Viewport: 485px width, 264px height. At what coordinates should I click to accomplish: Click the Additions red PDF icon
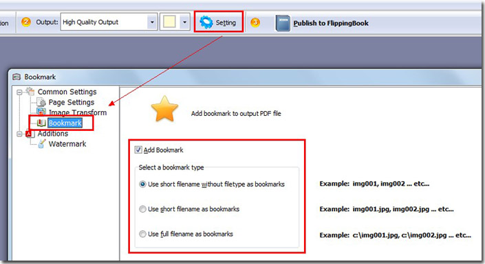click(x=30, y=134)
